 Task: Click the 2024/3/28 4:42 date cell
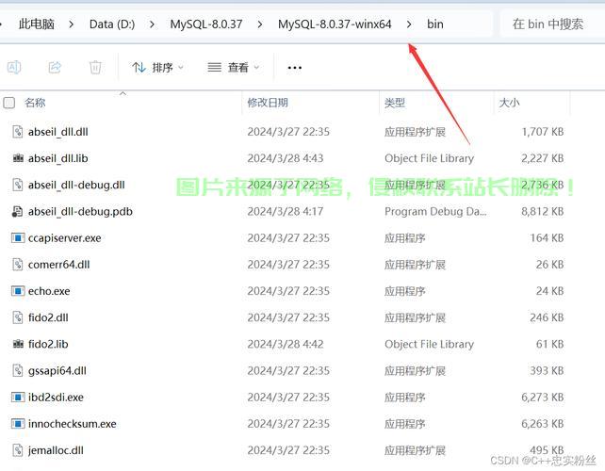[x=286, y=345]
